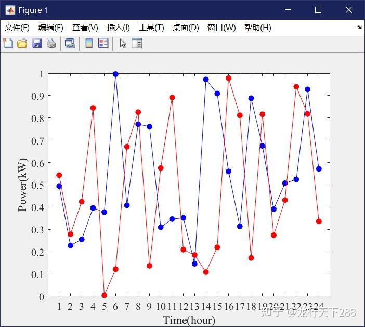Screen dimensions: 365x327
Task: Click the red data point at hour 16
Action: [x=229, y=78]
